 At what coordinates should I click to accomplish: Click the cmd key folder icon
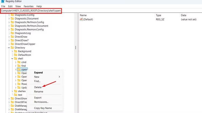pyautogui.click(x=19, y=62)
